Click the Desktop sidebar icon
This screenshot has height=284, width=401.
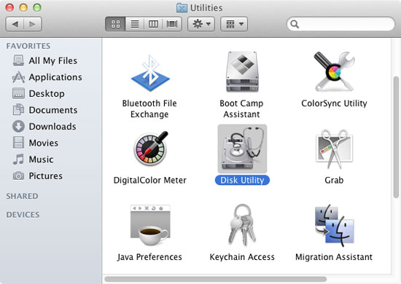pyautogui.click(x=18, y=93)
